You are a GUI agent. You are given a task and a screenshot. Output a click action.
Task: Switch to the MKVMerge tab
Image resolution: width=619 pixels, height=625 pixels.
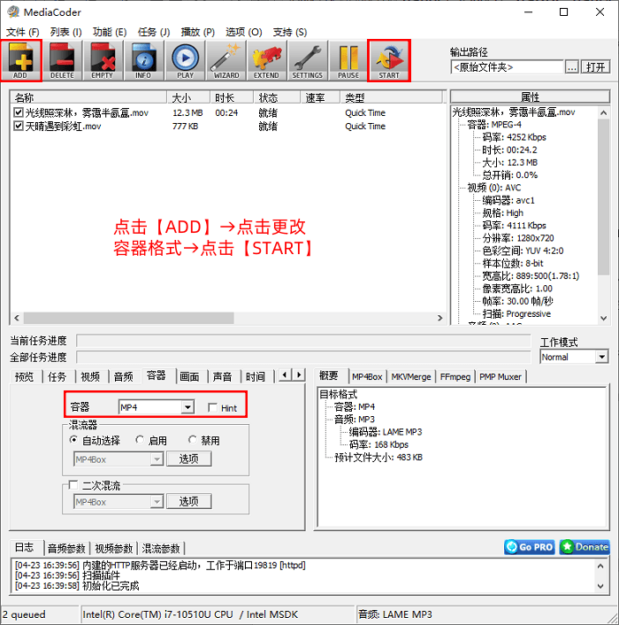tap(411, 376)
